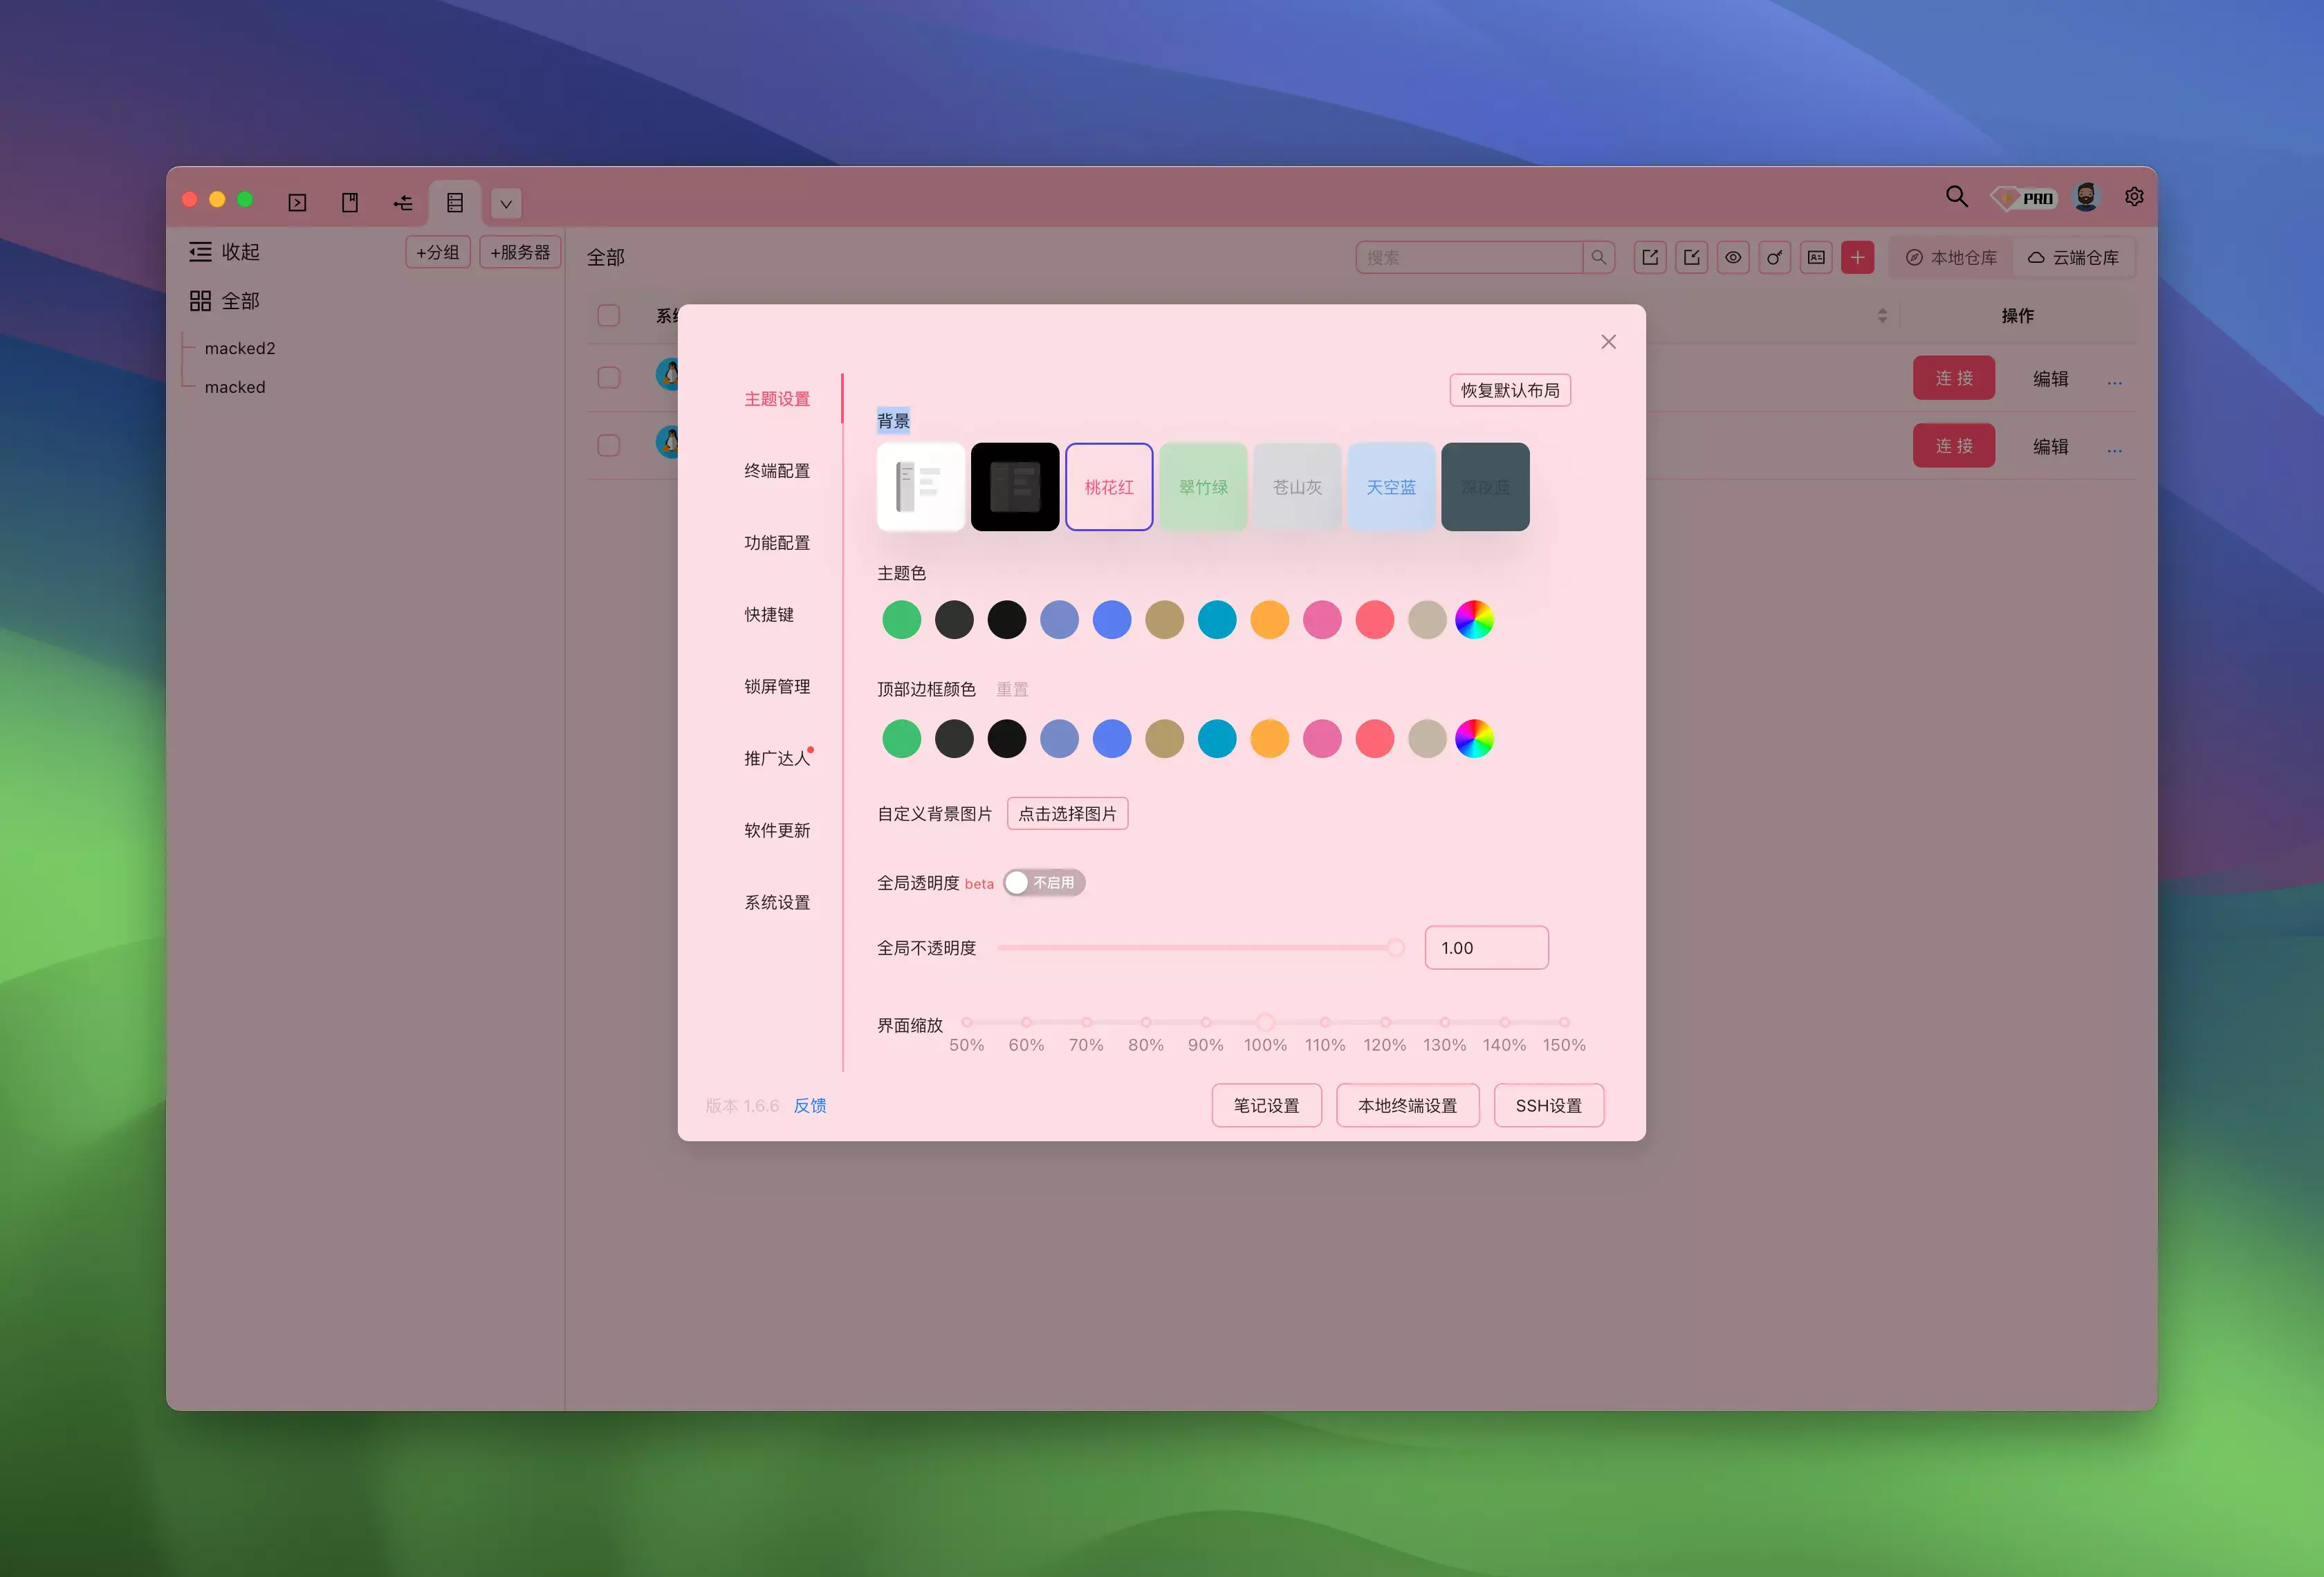The width and height of the screenshot is (2324, 1577).
Task: Select the orange theme color swatch
Action: tap(1269, 620)
